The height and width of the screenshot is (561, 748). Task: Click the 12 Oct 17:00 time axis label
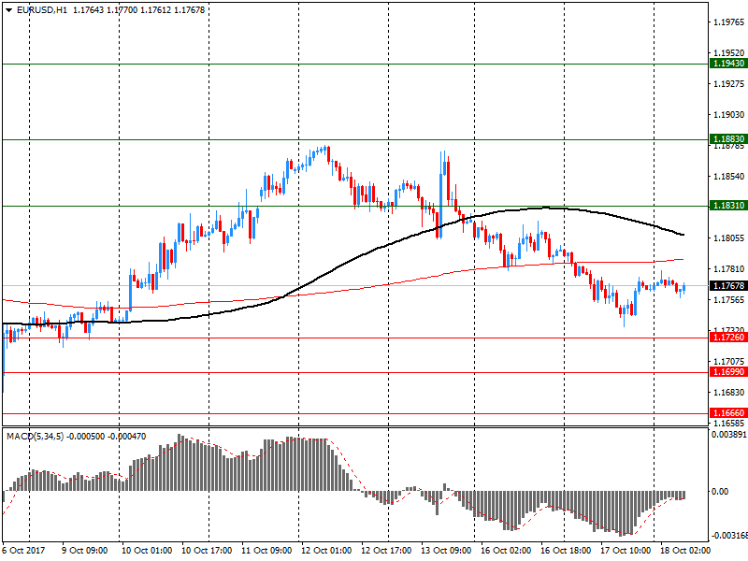(x=386, y=550)
